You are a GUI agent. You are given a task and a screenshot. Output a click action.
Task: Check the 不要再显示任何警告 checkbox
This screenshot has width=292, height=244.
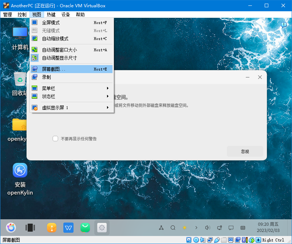(x=55, y=139)
